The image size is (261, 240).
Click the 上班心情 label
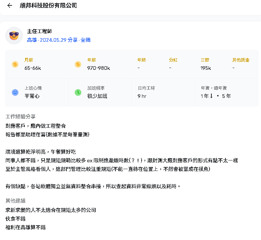pyautogui.click(x=33, y=88)
